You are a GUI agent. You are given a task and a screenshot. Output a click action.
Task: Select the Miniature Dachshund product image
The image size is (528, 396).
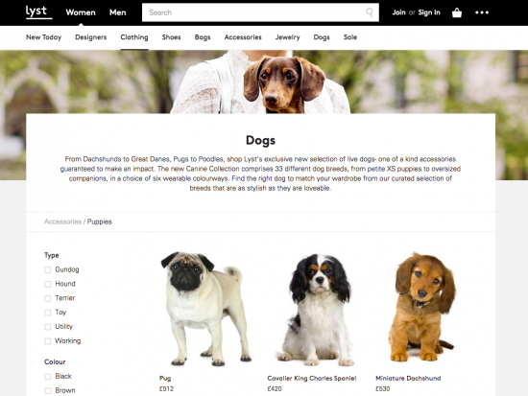422,308
